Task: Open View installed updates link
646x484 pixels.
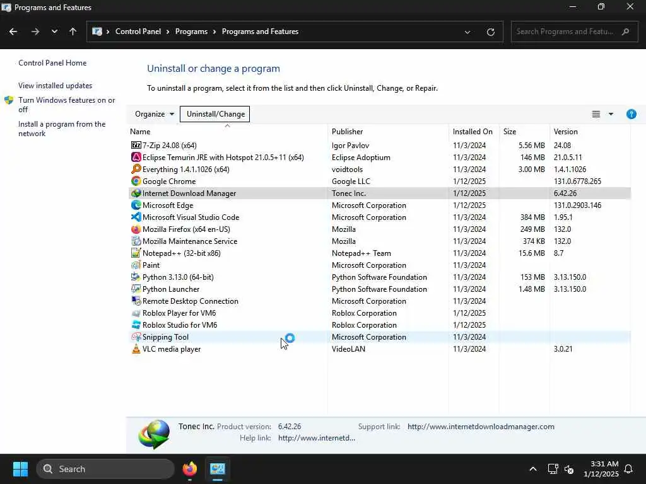Action: (56, 86)
